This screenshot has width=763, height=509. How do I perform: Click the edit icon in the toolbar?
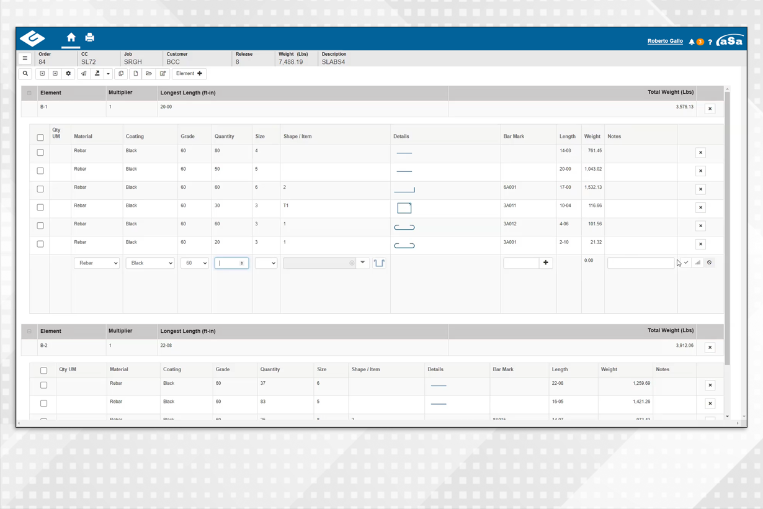click(163, 73)
